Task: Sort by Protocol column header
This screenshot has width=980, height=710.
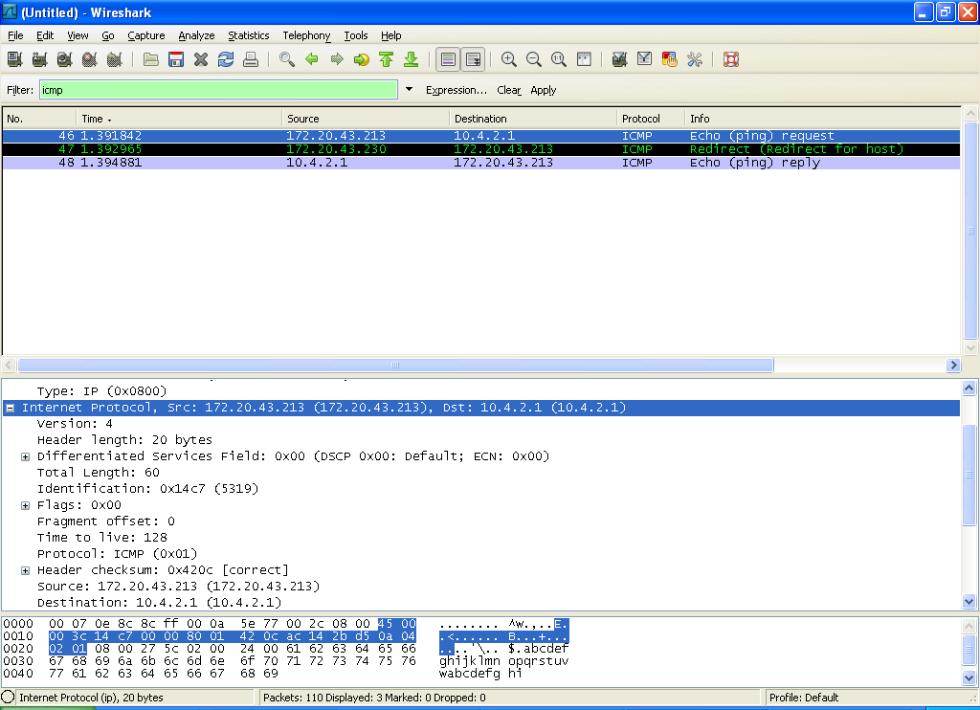Action: click(x=651, y=119)
